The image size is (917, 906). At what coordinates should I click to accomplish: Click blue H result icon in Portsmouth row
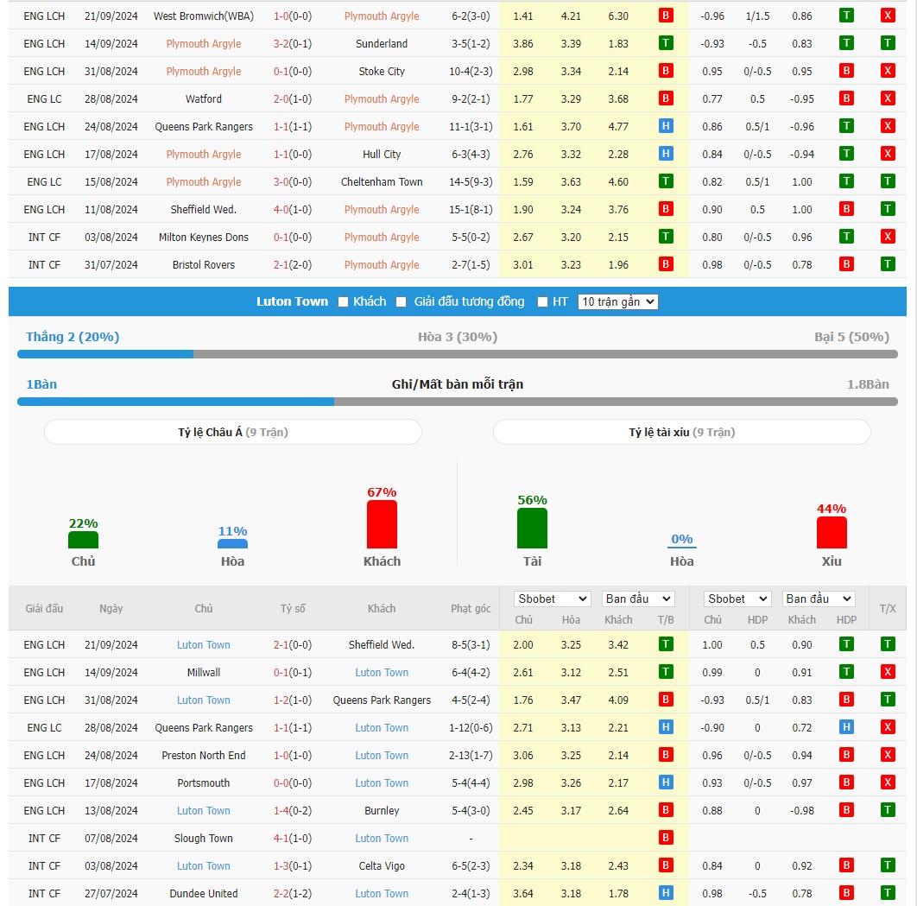pos(666,782)
